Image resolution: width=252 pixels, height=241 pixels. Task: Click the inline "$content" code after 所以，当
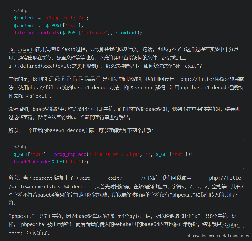pyautogui.click(x=41, y=178)
